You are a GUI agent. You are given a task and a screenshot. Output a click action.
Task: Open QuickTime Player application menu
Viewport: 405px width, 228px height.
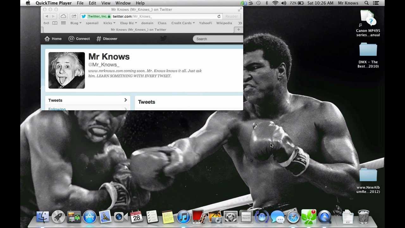pyautogui.click(x=53, y=3)
